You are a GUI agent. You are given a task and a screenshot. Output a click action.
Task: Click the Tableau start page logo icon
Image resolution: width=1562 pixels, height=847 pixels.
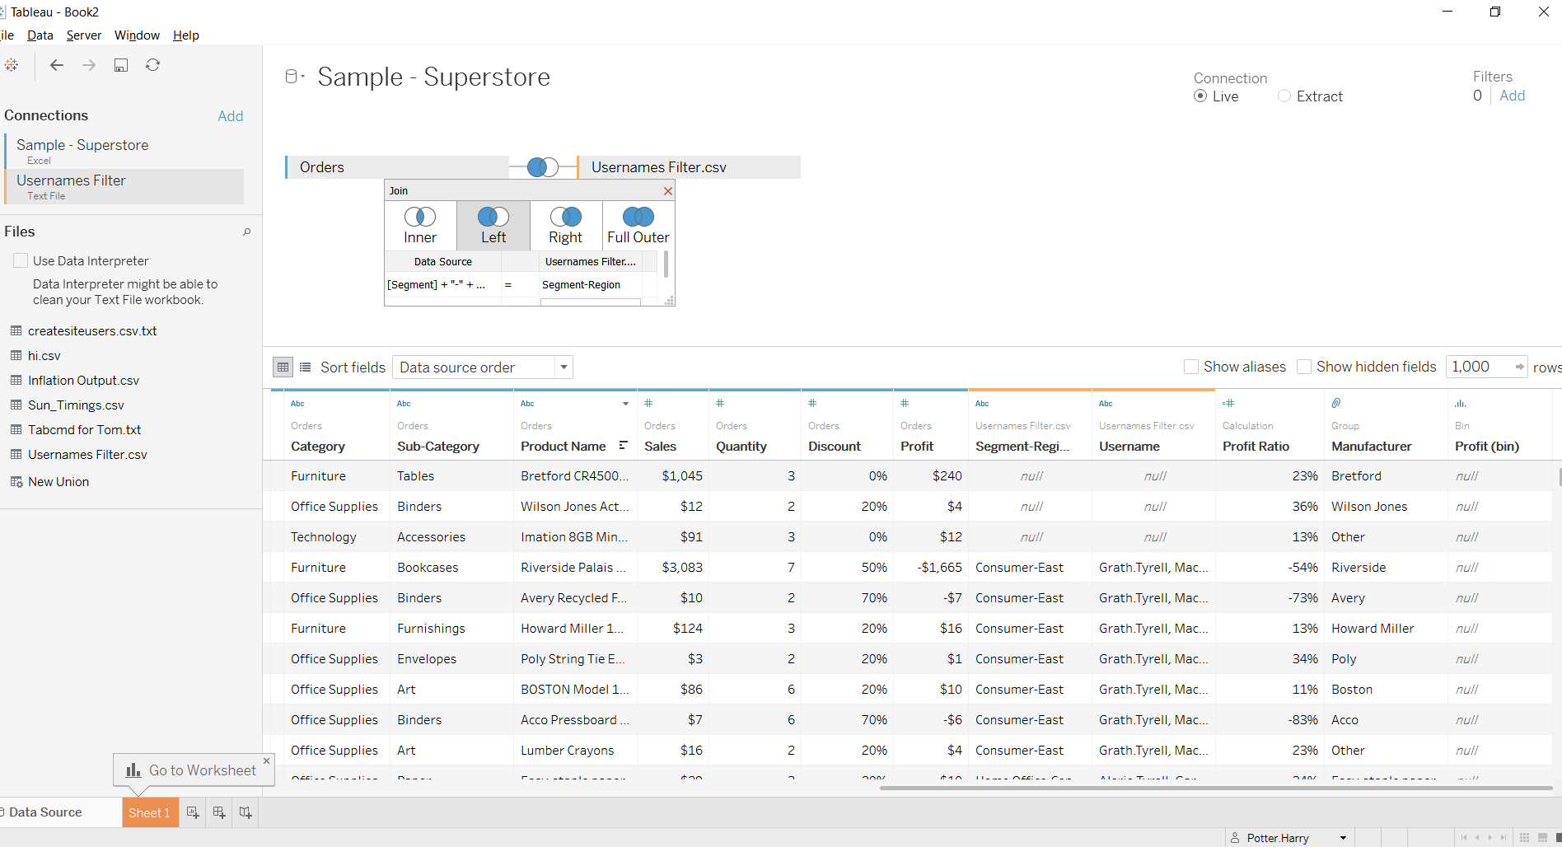[x=11, y=65]
